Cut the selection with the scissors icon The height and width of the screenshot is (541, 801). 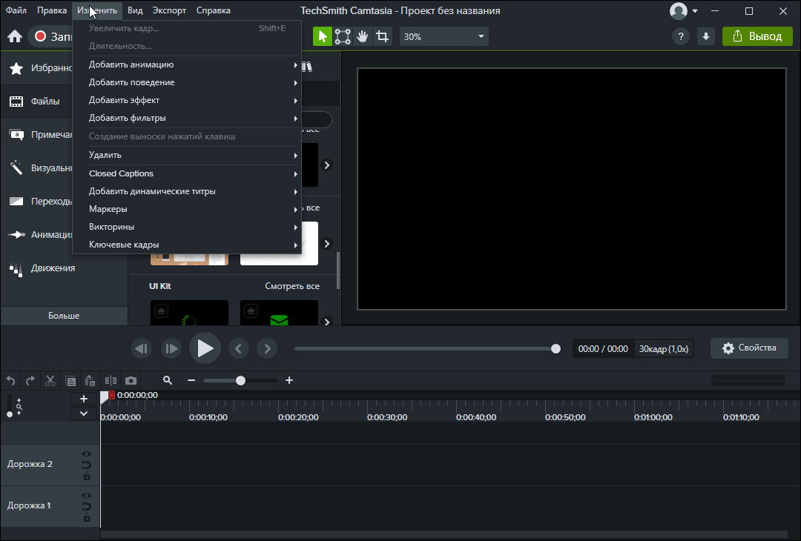click(50, 380)
